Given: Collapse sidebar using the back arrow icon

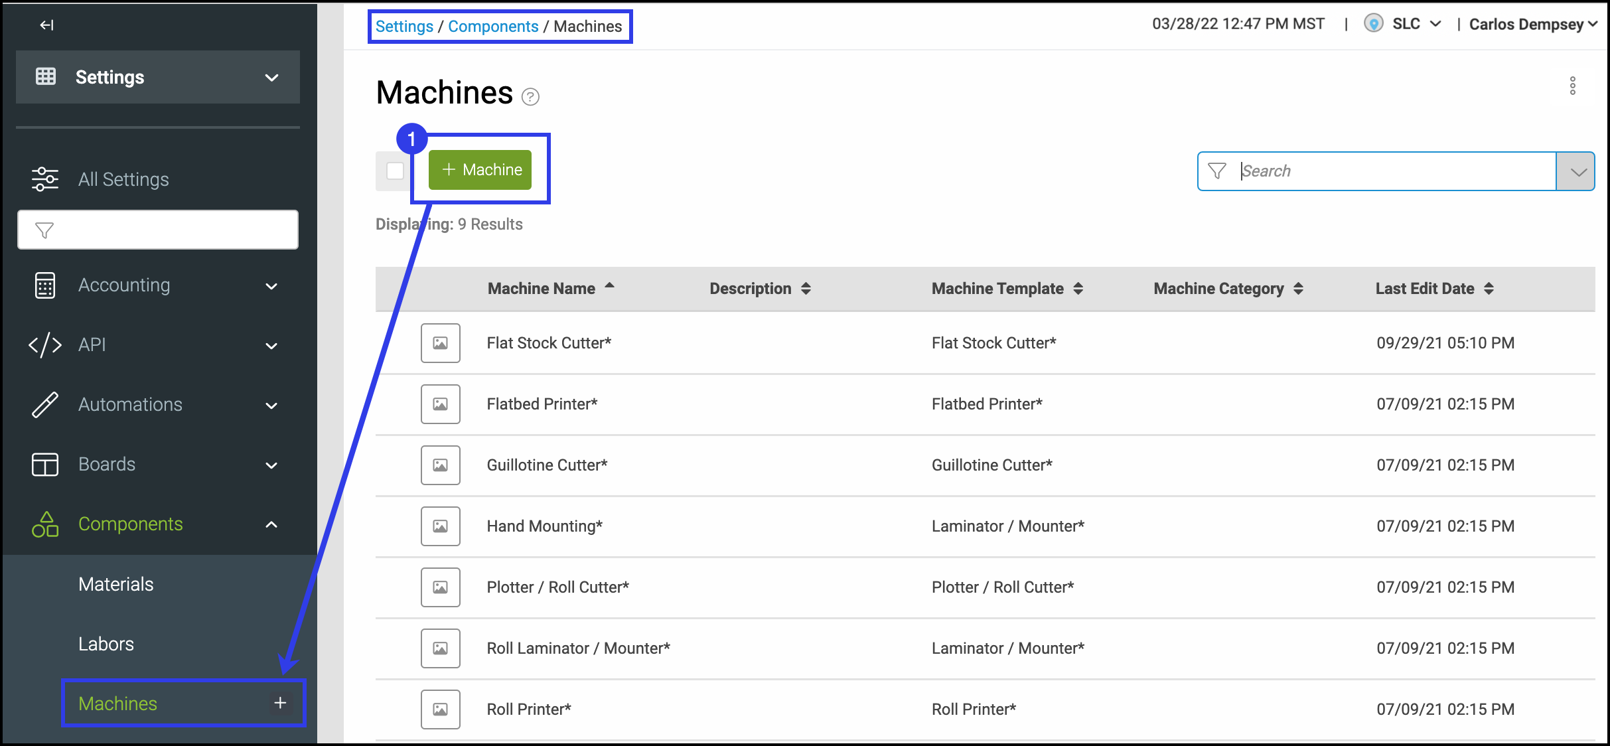Looking at the screenshot, I should pyautogui.click(x=46, y=25).
